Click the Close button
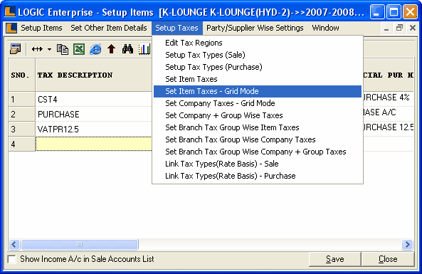Image resolution: width=422 pixels, height=274 pixels. [388, 259]
